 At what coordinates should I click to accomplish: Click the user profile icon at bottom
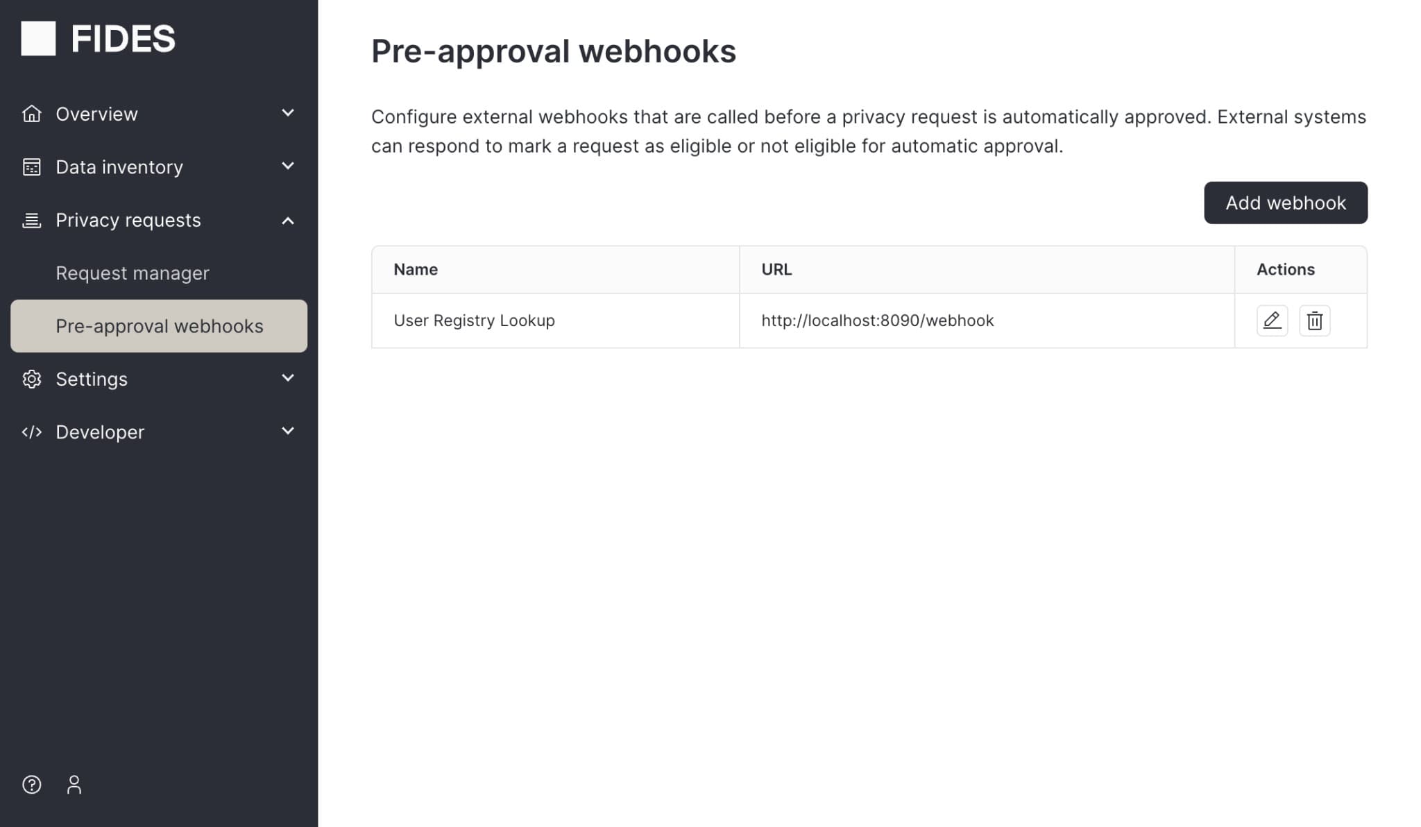pos(74,785)
